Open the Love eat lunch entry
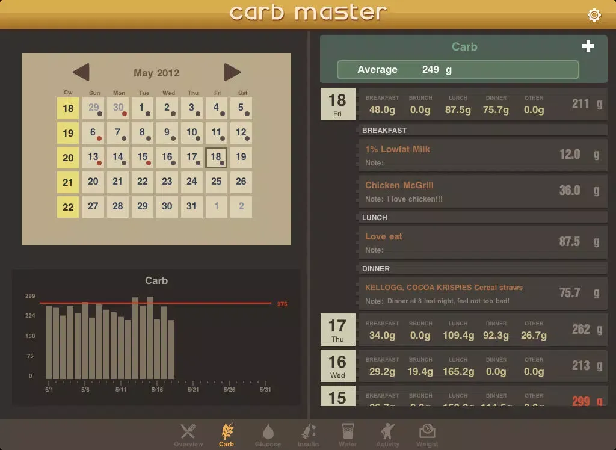The image size is (616, 450). click(x=483, y=242)
